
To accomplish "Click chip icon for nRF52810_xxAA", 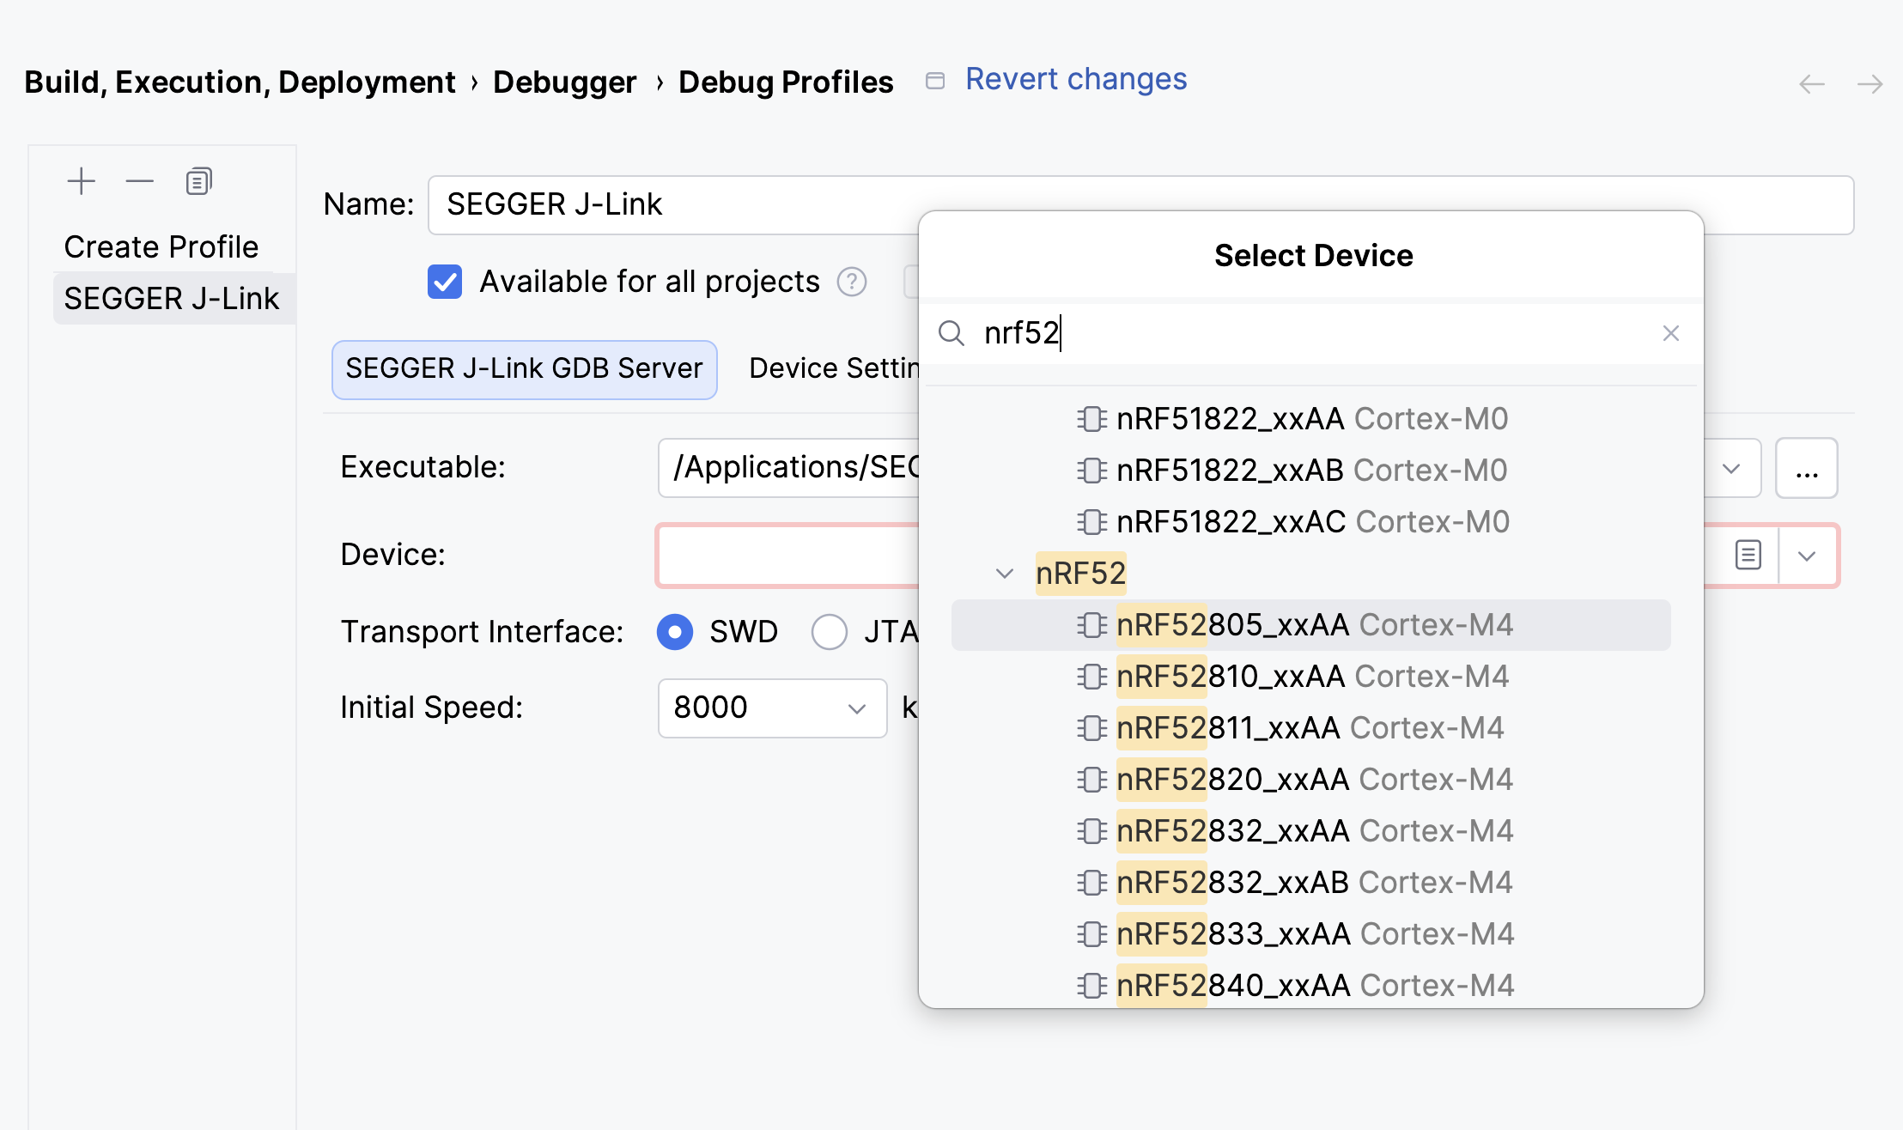I will 1091,677.
